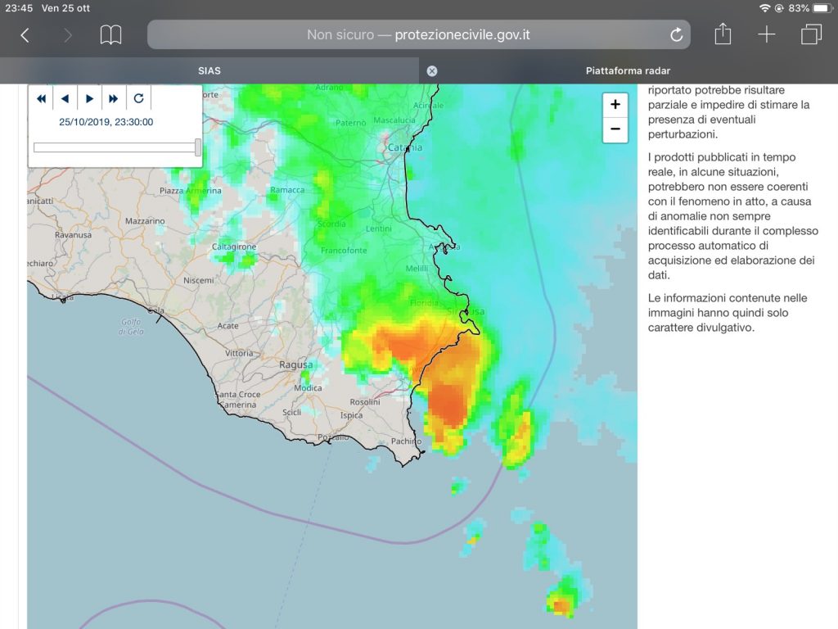
Task: Open a new tab with plus icon
Action: [766, 34]
